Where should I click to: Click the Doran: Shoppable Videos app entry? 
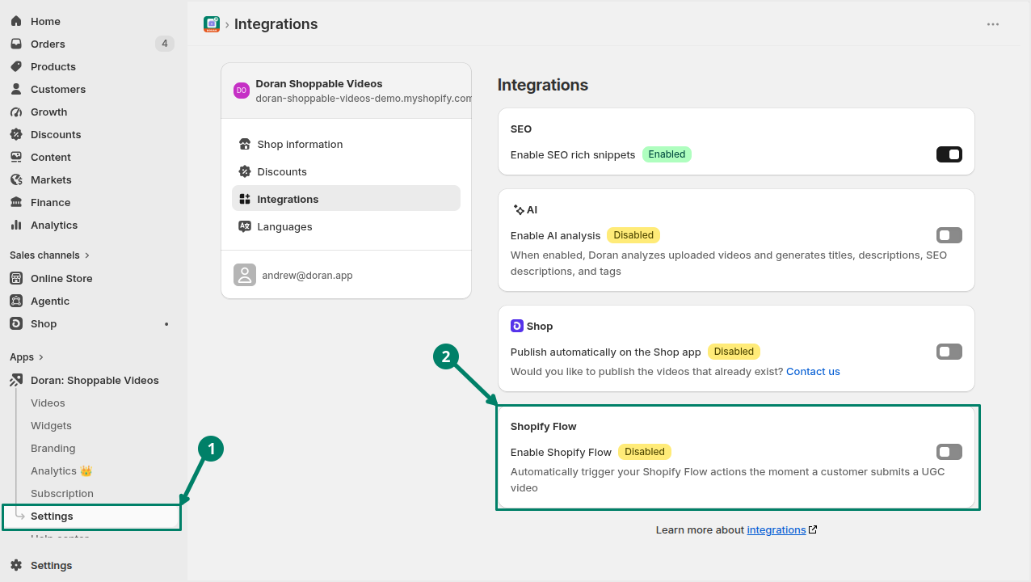pyautogui.click(x=94, y=380)
